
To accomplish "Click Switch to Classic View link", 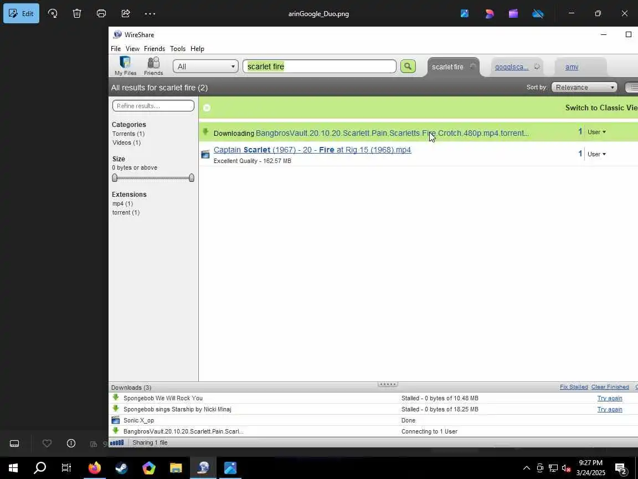I will pos(601,108).
